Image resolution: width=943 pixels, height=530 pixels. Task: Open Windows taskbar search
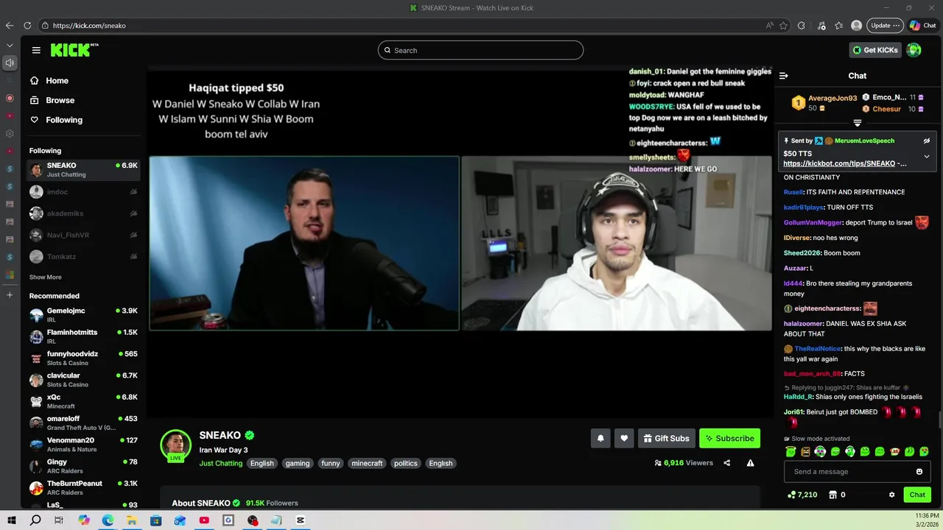coord(35,520)
